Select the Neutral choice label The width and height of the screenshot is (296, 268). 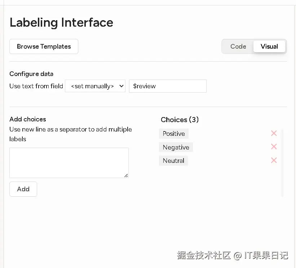(173, 161)
